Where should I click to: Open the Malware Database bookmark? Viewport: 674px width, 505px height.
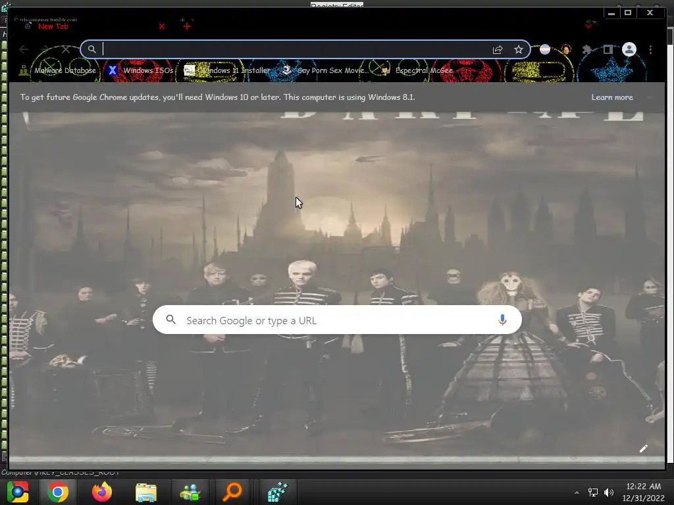click(59, 70)
